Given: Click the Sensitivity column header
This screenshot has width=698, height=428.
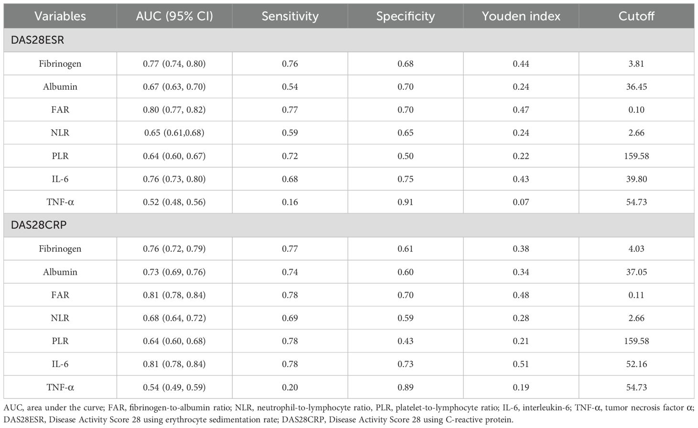Looking at the screenshot, I should 290,16.
